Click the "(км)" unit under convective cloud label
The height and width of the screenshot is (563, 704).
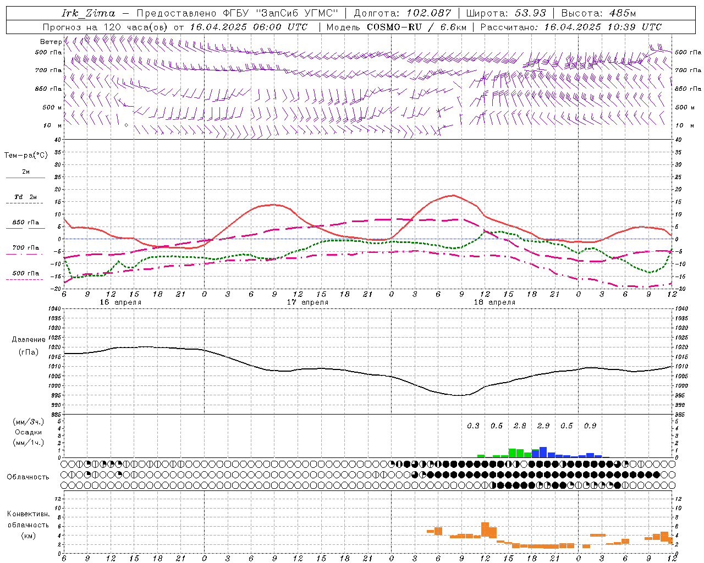[28, 536]
